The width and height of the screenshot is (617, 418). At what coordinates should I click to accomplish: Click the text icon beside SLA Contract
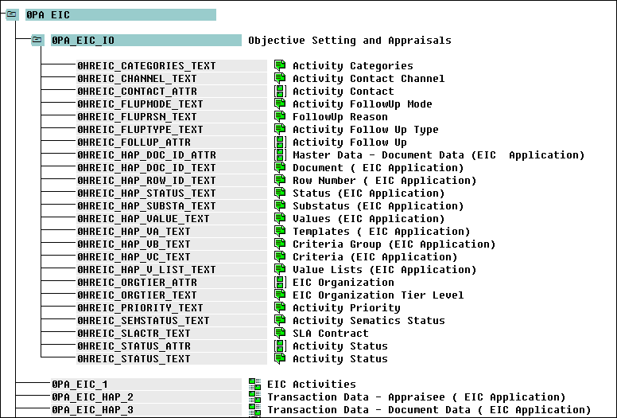coord(280,334)
